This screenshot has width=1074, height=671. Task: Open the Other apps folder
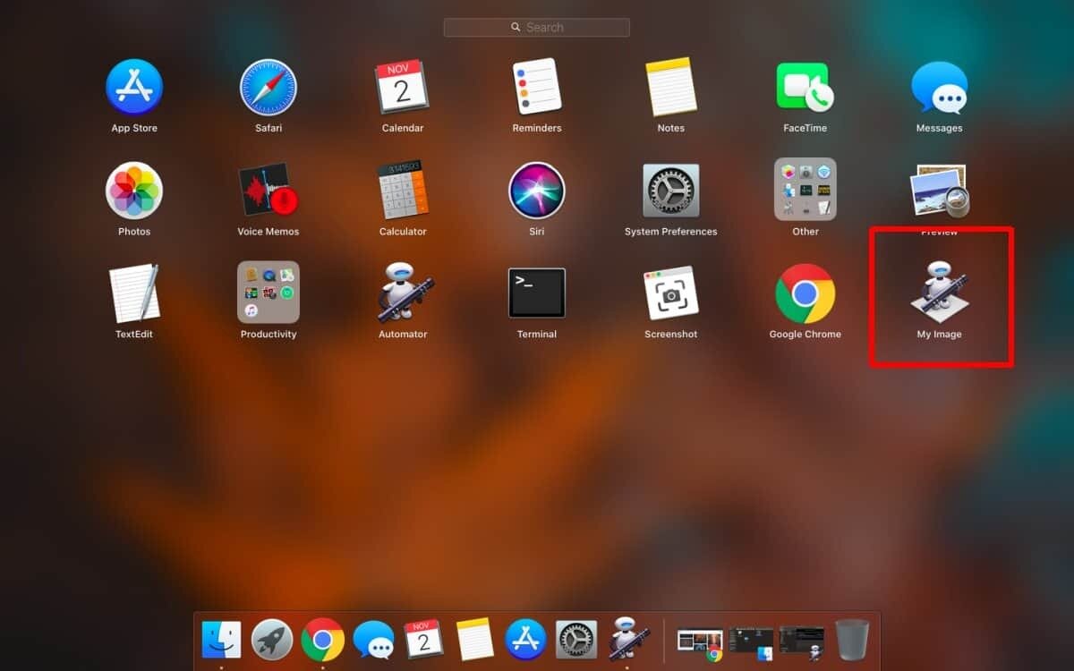coord(805,190)
